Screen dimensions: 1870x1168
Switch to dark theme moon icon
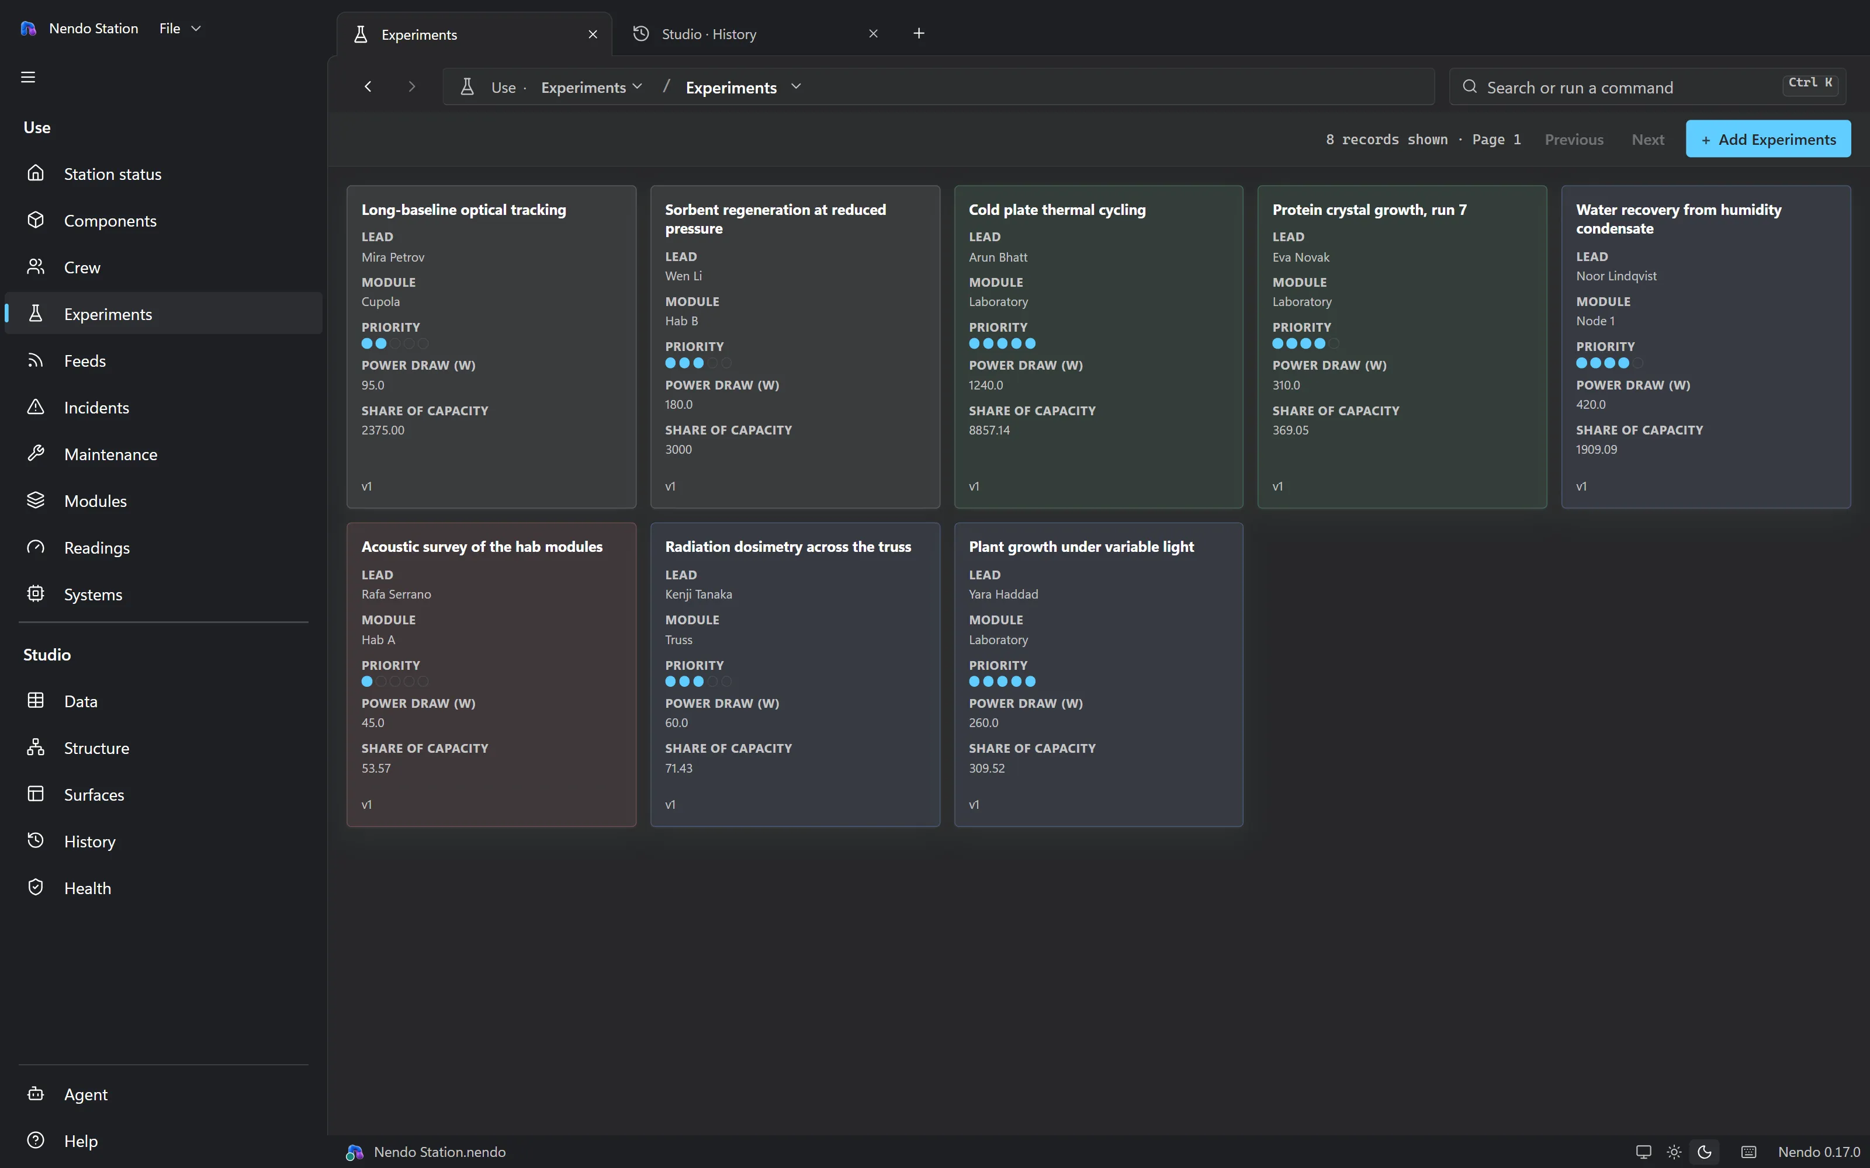1704,1152
